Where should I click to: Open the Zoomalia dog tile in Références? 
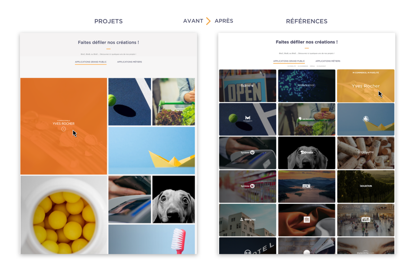tap(307, 153)
